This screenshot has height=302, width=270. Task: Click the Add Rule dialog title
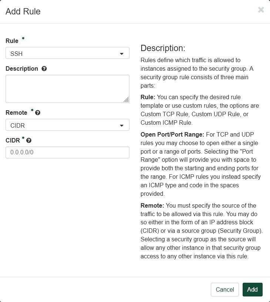[x=23, y=11]
